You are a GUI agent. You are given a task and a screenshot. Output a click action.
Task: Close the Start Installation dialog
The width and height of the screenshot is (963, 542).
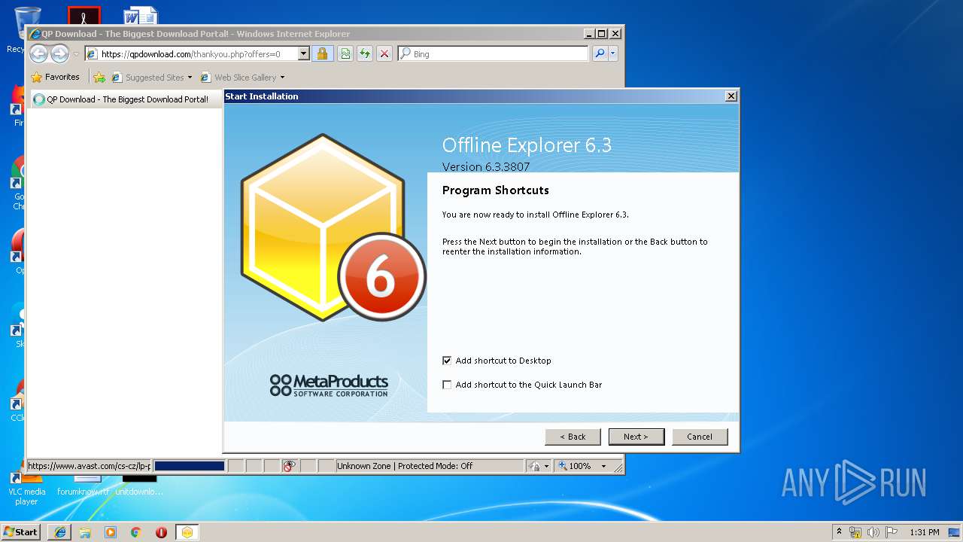pyautogui.click(x=731, y=96)
